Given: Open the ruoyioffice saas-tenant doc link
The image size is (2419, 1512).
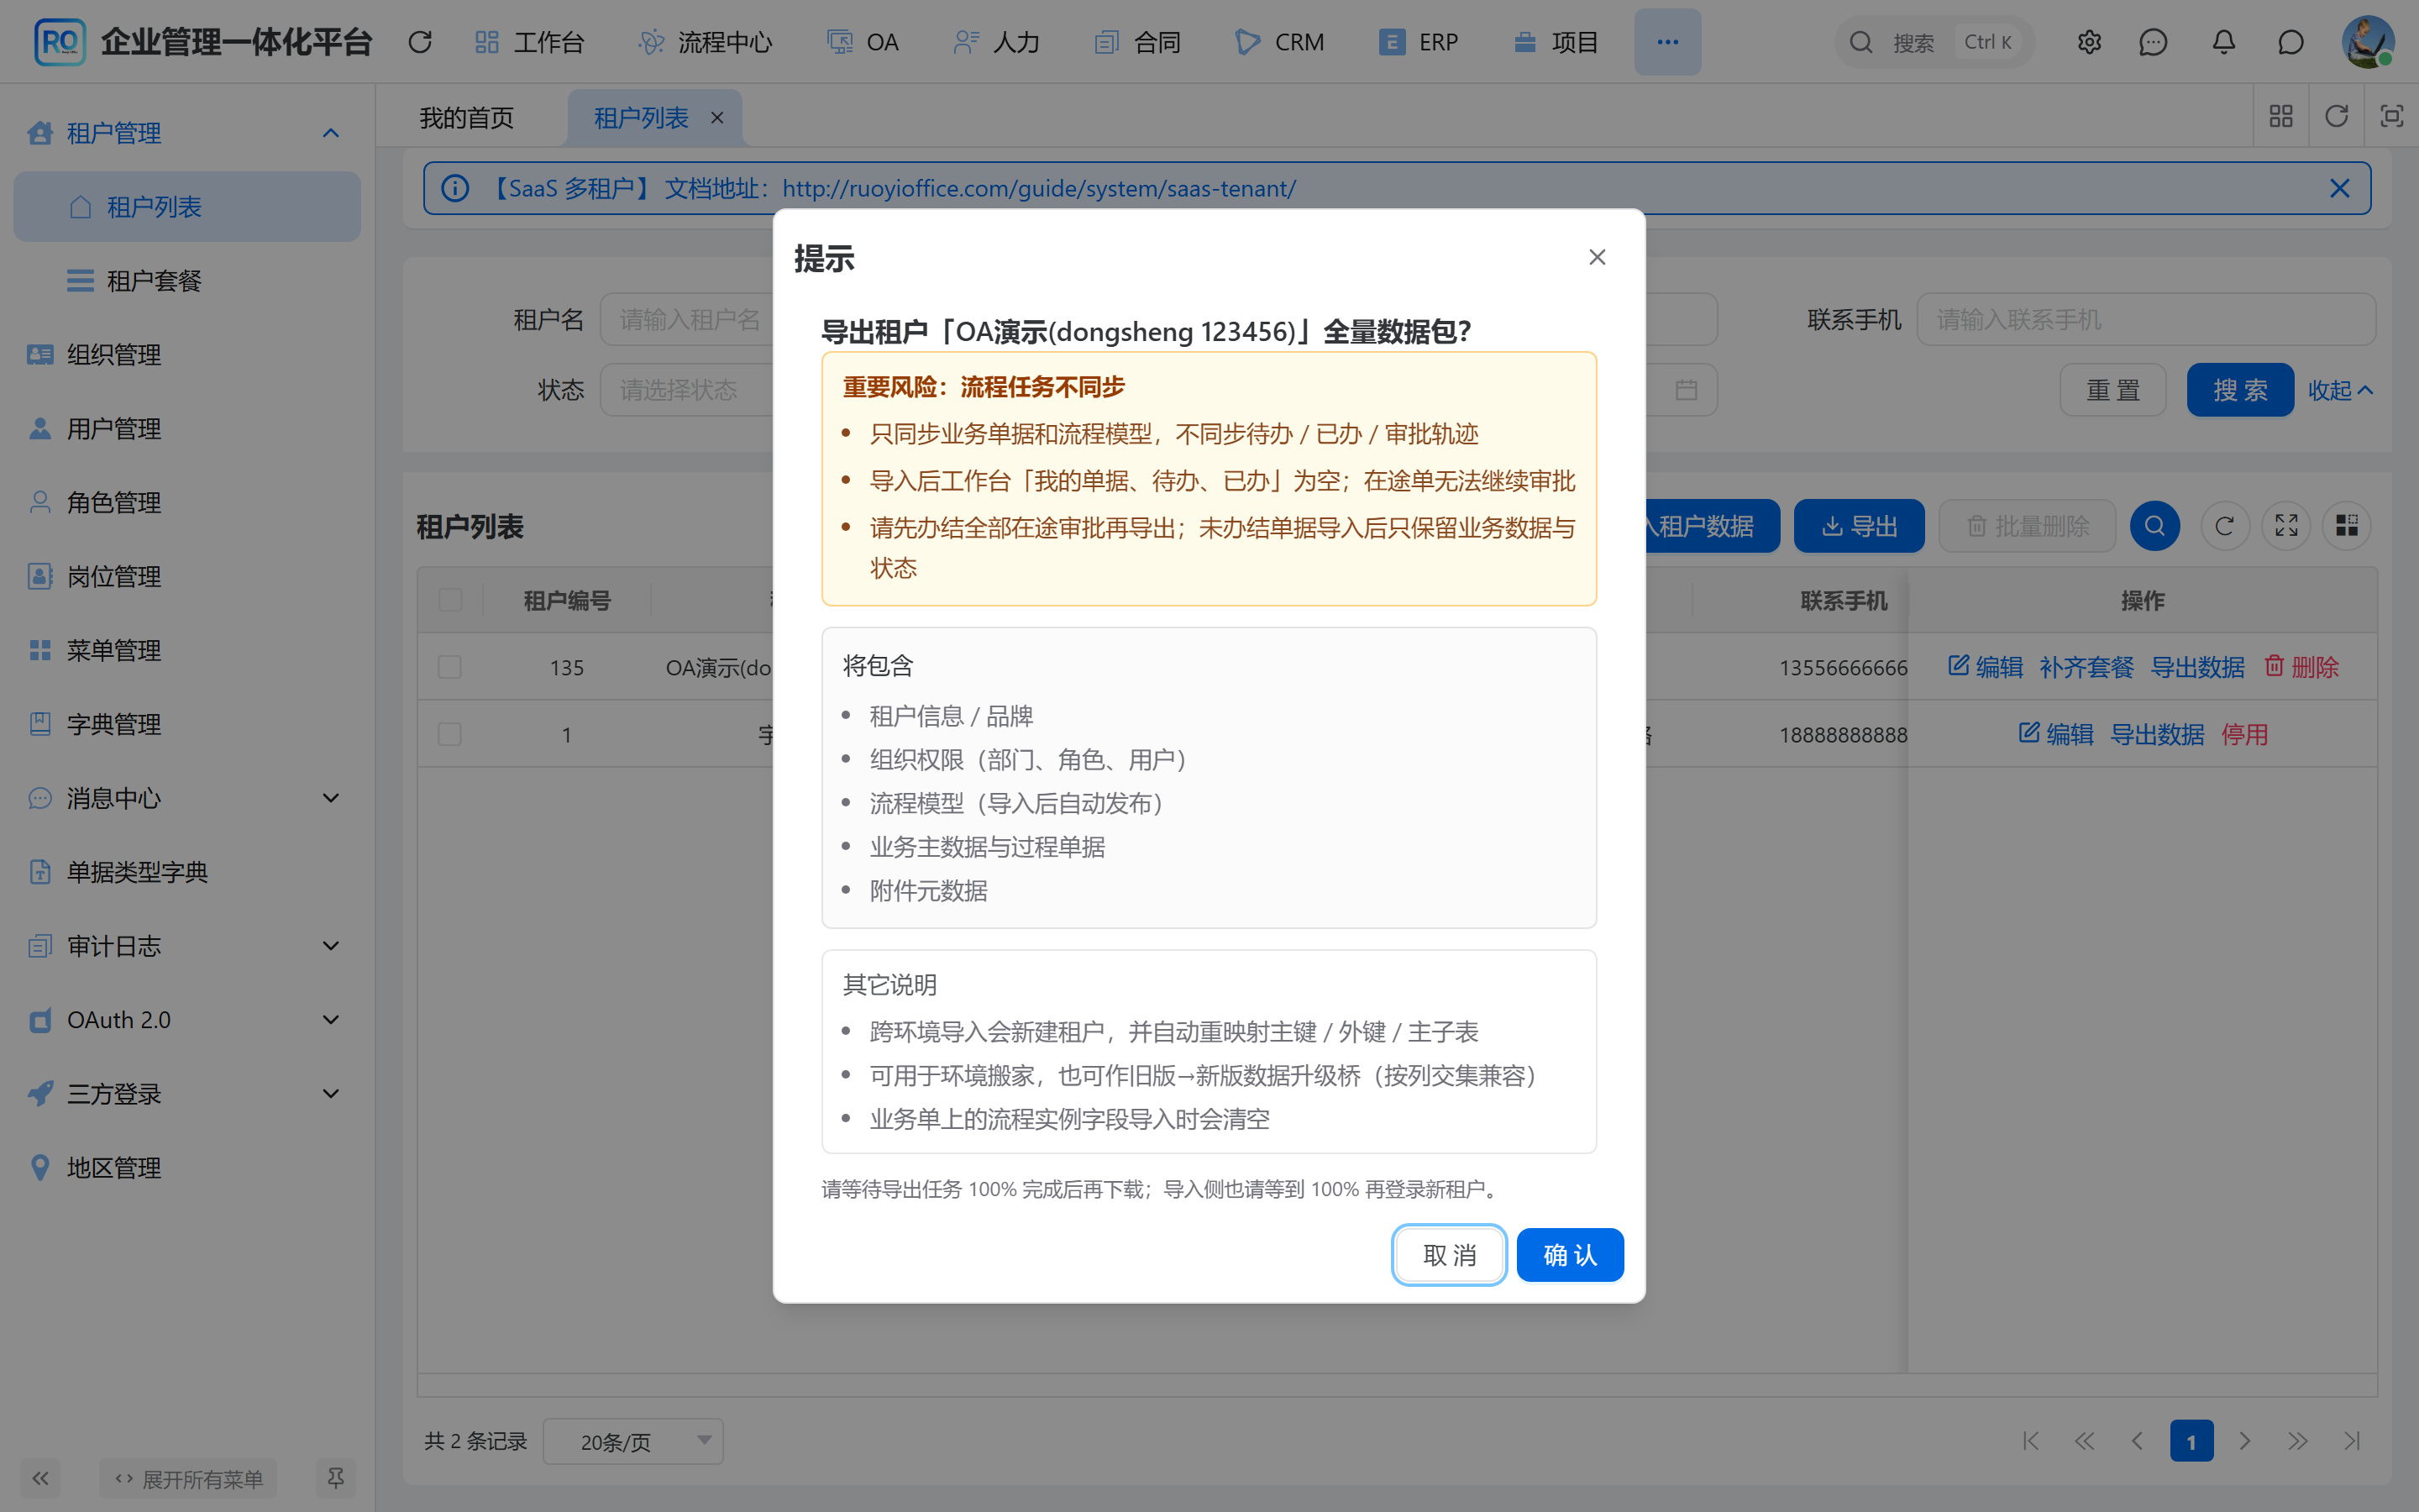Looking at the screenshot, I should pyautogui.click(x=1038, y=188).
